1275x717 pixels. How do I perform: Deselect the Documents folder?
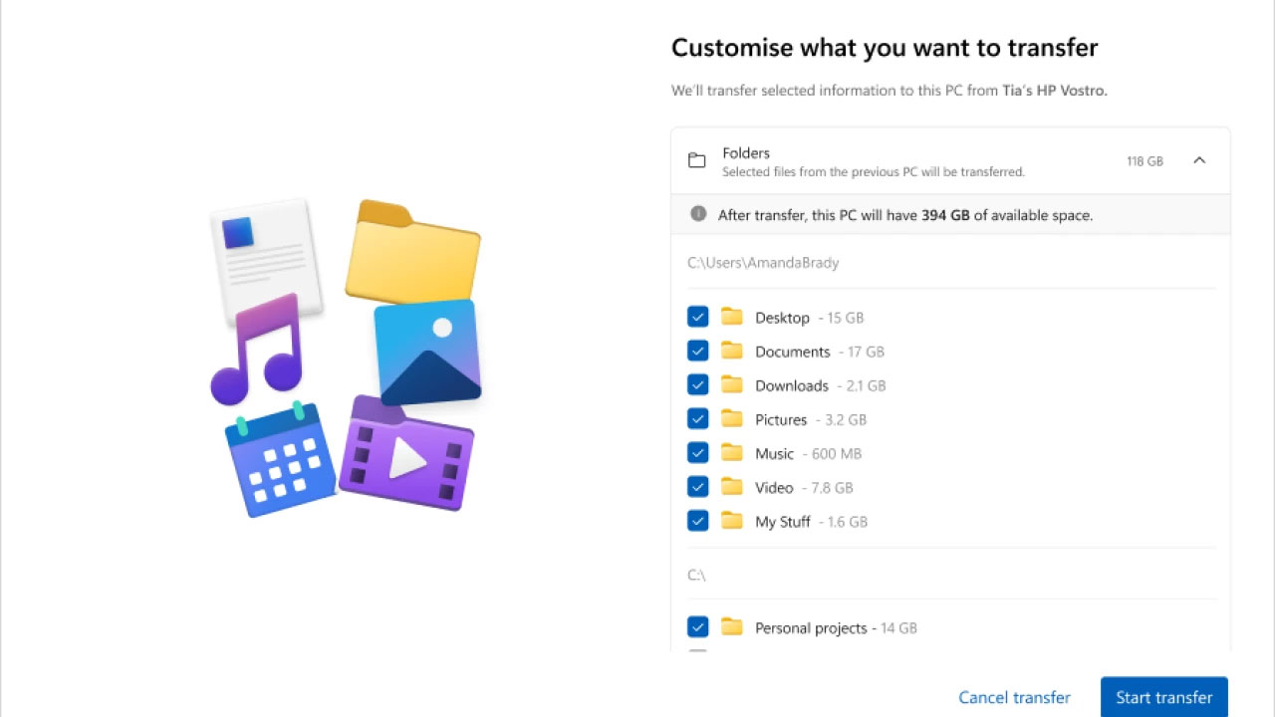pos(697,351)
